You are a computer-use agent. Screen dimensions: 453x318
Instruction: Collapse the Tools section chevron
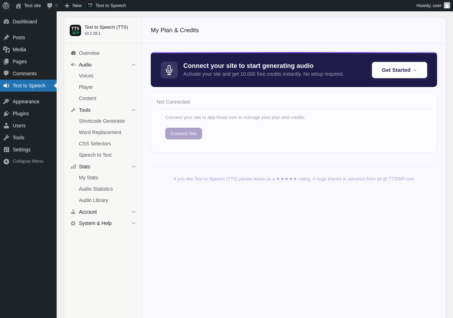tap(134, 110)
